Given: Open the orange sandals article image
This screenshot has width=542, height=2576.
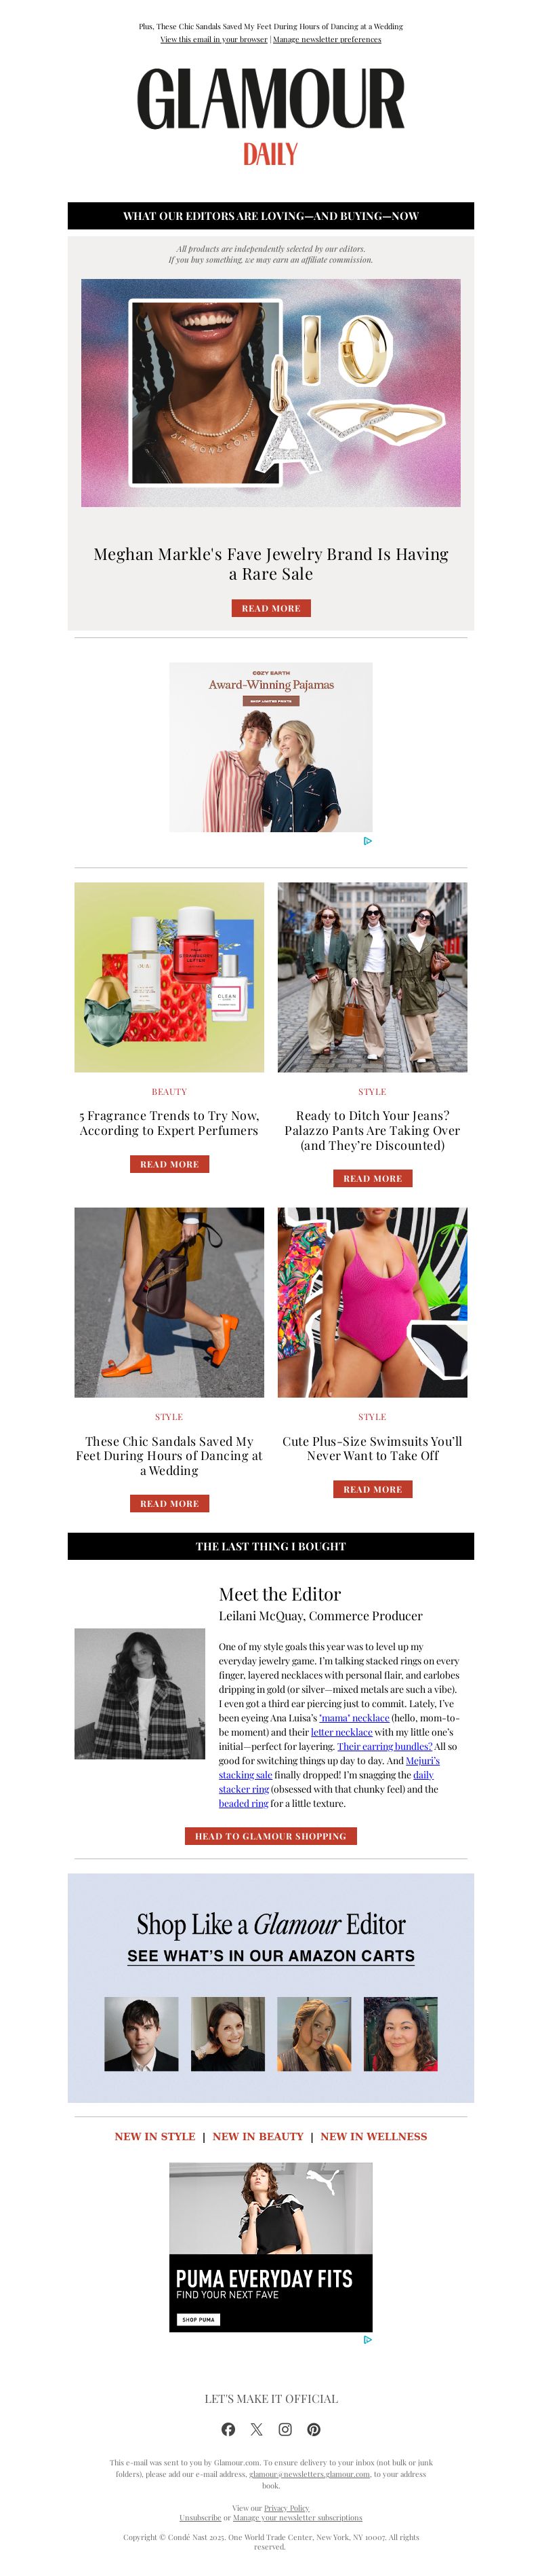Looking at the screenshot, I should tap(169, 1302).
